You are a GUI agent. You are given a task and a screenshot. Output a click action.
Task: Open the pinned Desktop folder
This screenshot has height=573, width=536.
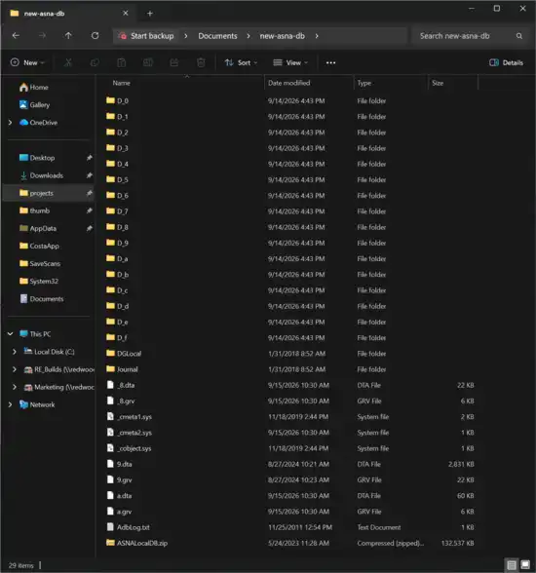tap(37, 158)
